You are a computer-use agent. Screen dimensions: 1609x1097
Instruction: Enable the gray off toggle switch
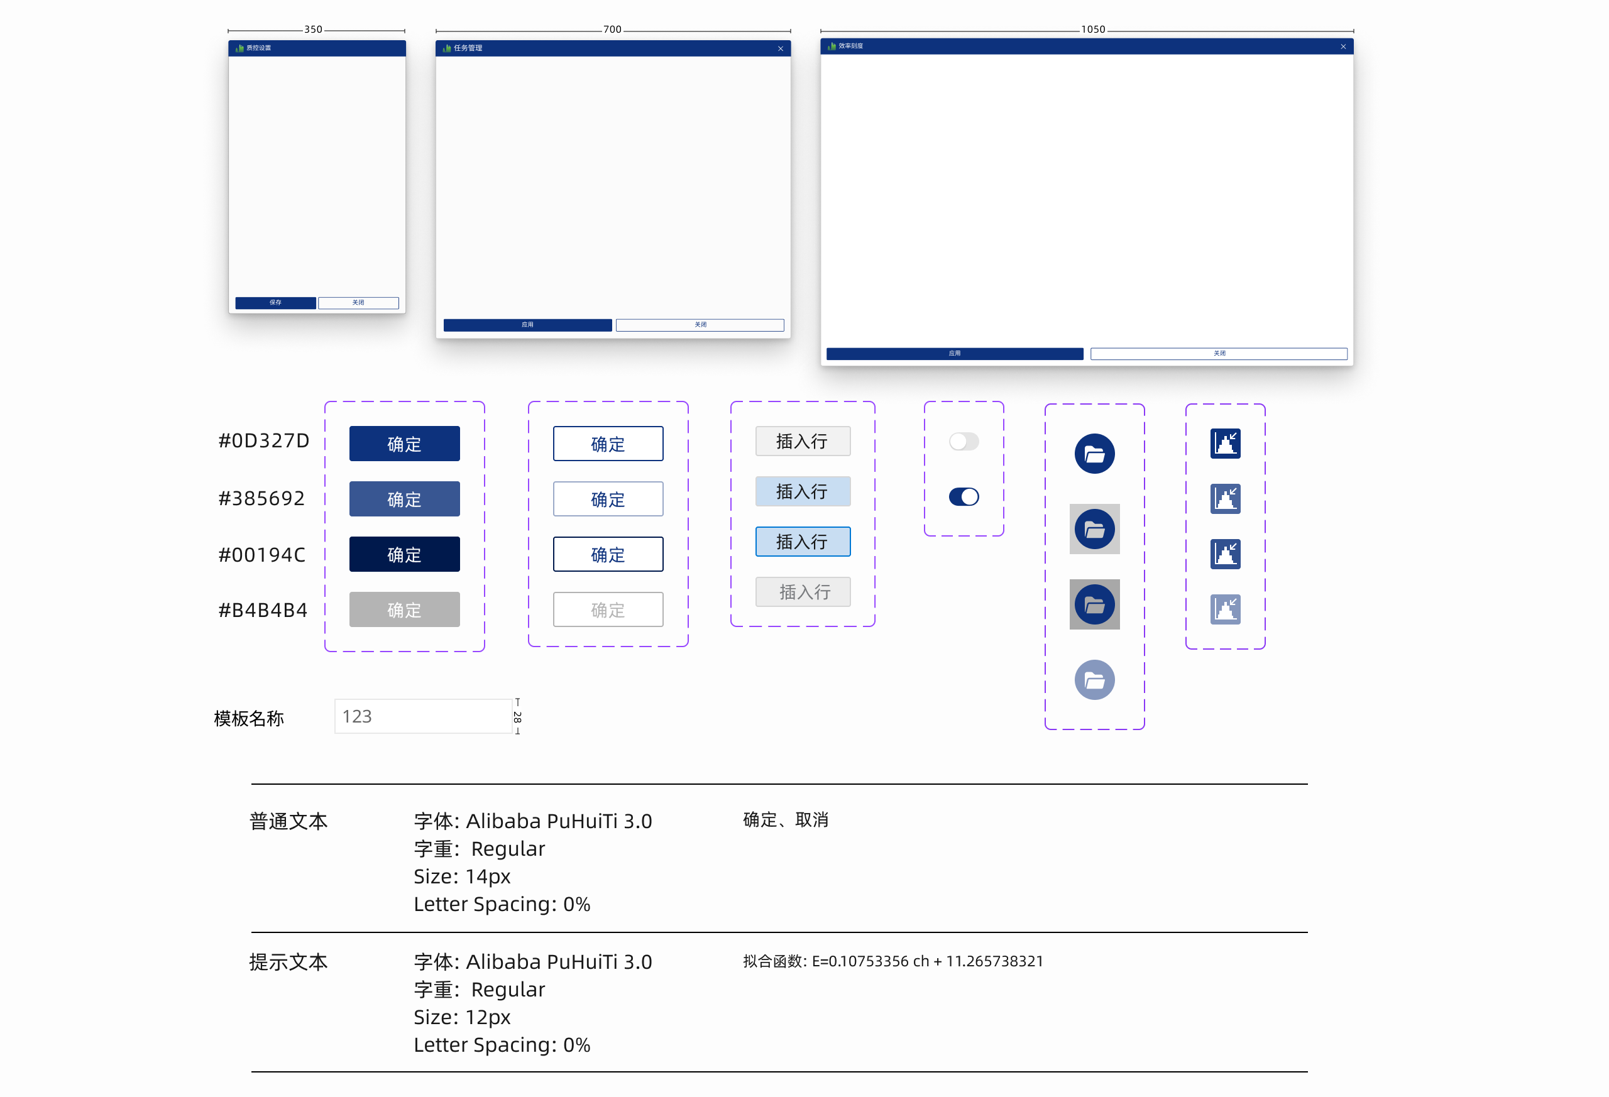click(x=963, y=442)
